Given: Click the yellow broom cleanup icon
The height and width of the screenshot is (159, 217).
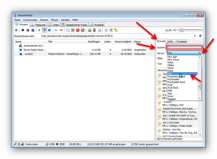Looking at the screenshot, I should (116, 30).
